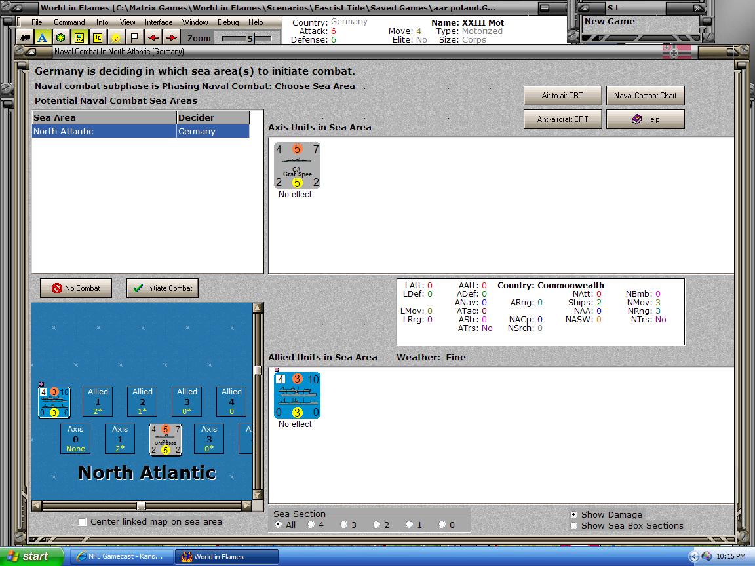The height and width of the screenshot is (566, 755).
Task: Click the red right arrow toolbar button
Action: pos(172,37)
